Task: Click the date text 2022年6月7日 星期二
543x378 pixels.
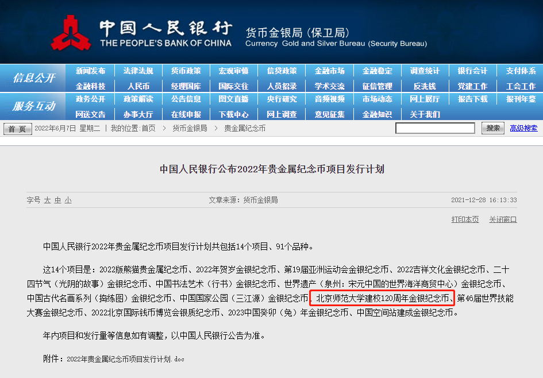Action: (x=67, y=129)
